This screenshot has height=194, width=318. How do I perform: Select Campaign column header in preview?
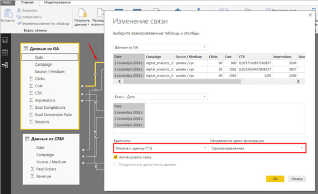pyautogui.click(x=160, y=57)
